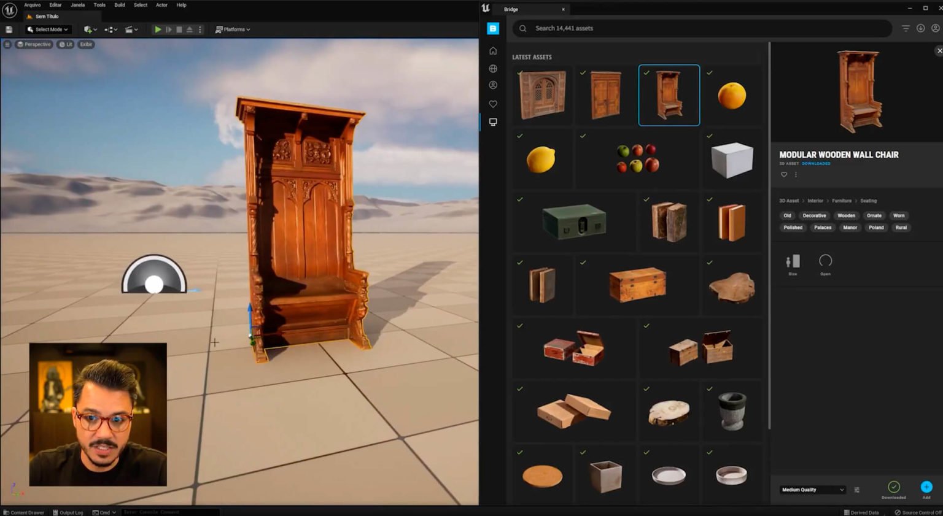This screenshot has width=943, height=516.
Task: Switch to the Bridge tab
Action: [x=510, y=9]
